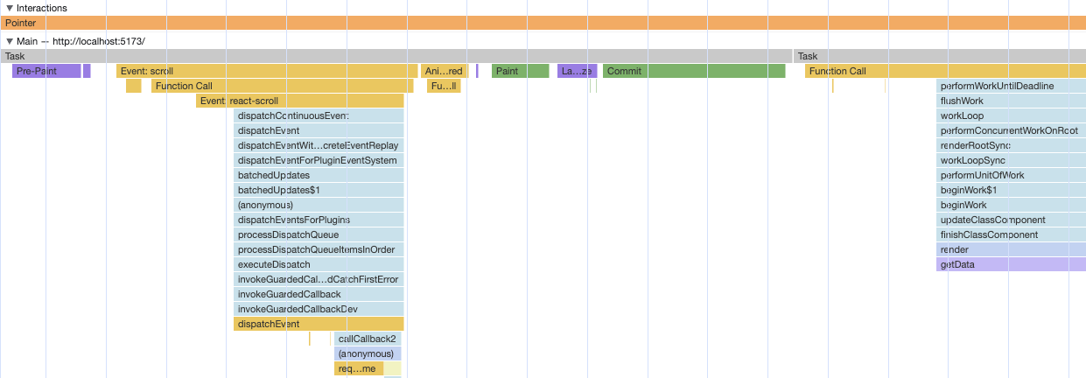Select 'dispatchEventWit…creteEventReplay' frame
The image size is (1086, 378).
coord(319,145)
